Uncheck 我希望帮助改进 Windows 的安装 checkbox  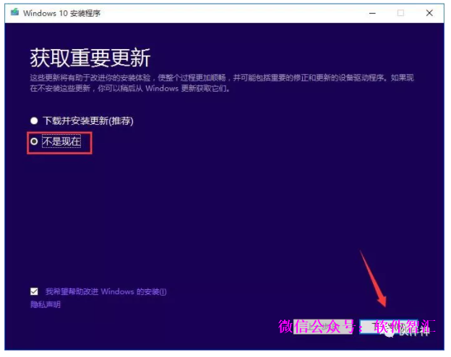pos(34,291)
